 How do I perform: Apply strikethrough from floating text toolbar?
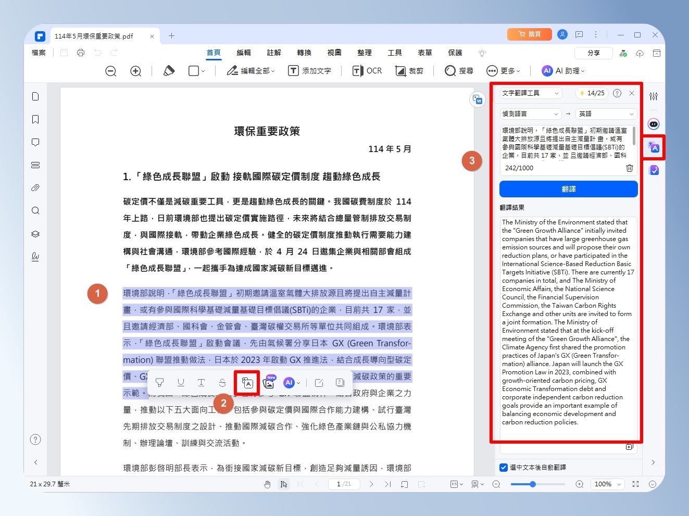[222, 383]
